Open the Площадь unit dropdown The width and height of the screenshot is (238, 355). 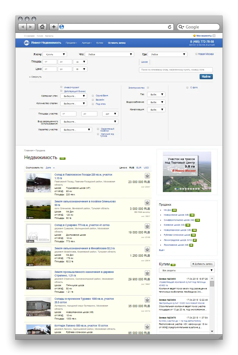80,61
